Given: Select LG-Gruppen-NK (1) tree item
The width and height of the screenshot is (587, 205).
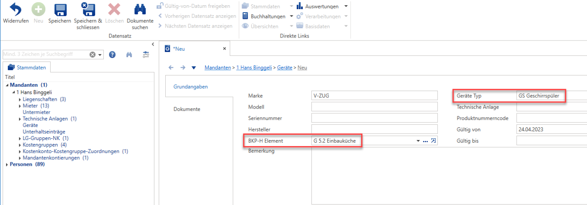Looking at the screenshot, I should [x=45, y=138].
